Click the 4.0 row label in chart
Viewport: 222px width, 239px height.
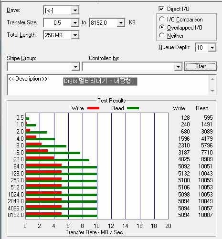(x=20, y=139)
